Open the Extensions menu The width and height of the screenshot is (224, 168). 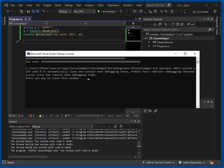[113, 5]
